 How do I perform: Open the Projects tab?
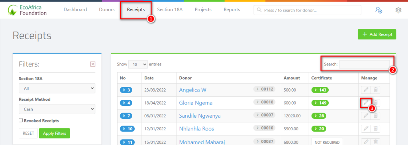pos(203,10)
